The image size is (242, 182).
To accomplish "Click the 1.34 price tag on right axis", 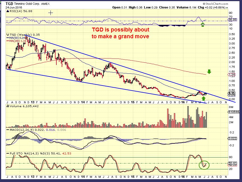I will pyautogui.click(x=232, y=75).
